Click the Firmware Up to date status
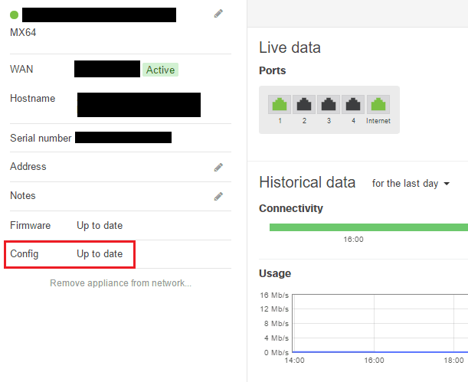This screenshot has width=468, height=382. pyautogui.click(x=100, y=225)
